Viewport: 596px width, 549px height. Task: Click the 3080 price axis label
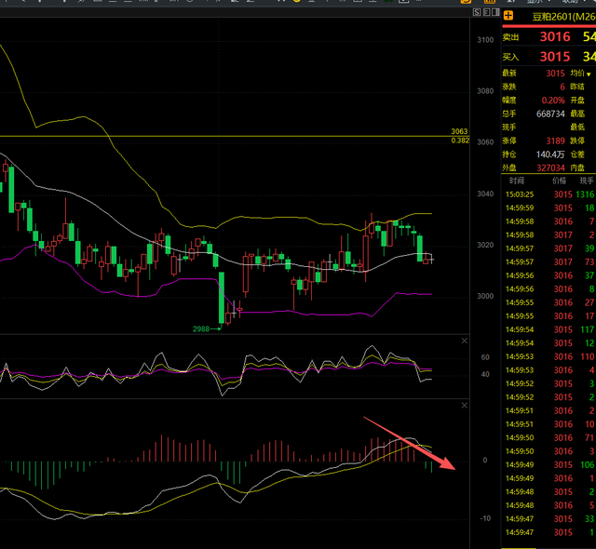tap(485, 91)
